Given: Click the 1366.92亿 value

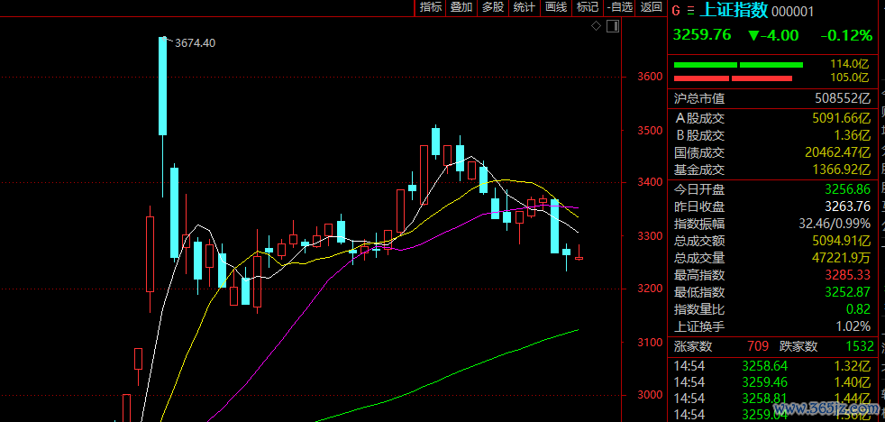Looking at the screenshot, I should [841, 170].
